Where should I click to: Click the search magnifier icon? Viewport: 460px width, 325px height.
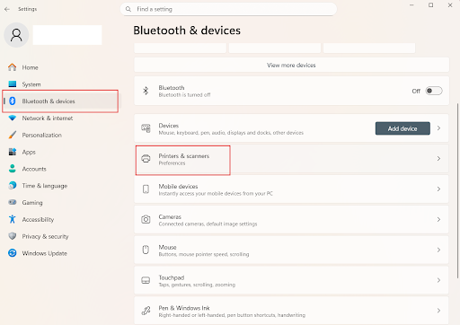[x=128, y=9]
